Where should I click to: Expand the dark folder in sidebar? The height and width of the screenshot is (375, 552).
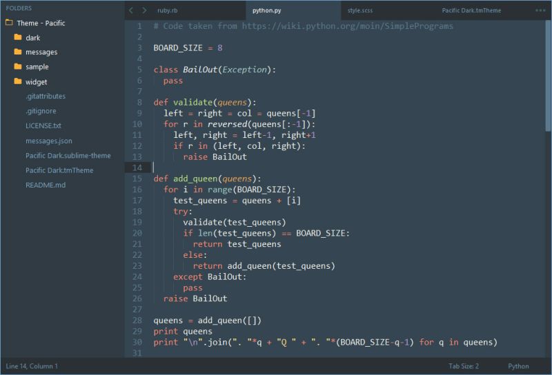coord(32,38)
